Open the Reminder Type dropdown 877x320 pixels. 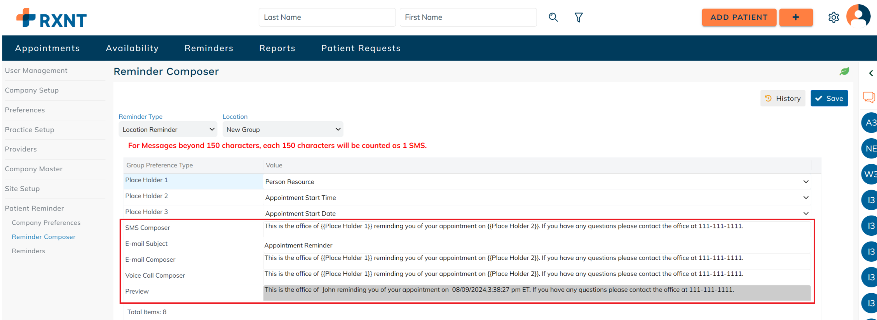(x=168, y=129)
